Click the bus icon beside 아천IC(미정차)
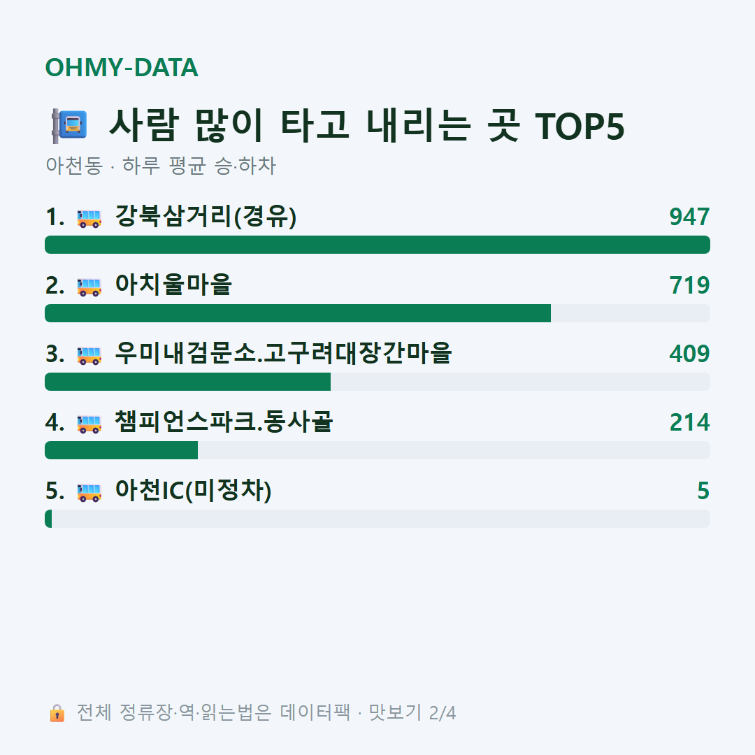 tap(89, 492)
